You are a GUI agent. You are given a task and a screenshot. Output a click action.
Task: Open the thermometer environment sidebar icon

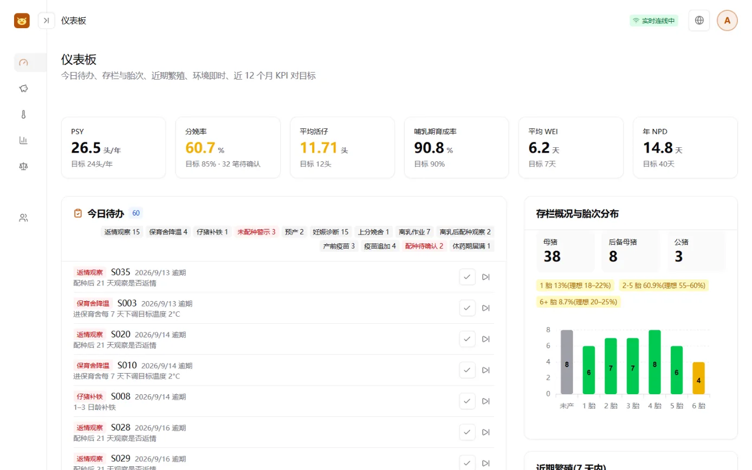coord(23,114)
